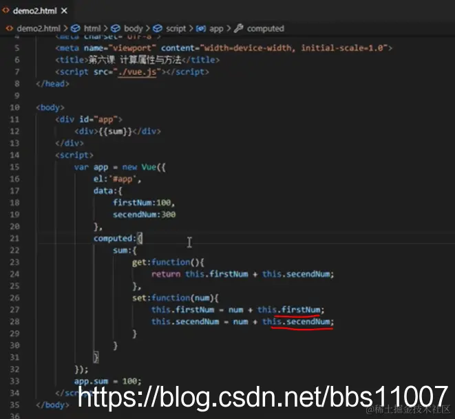The image size is (455, 419).
Task: Click this.firstNum at start of line 27
Action: point(182,310)
